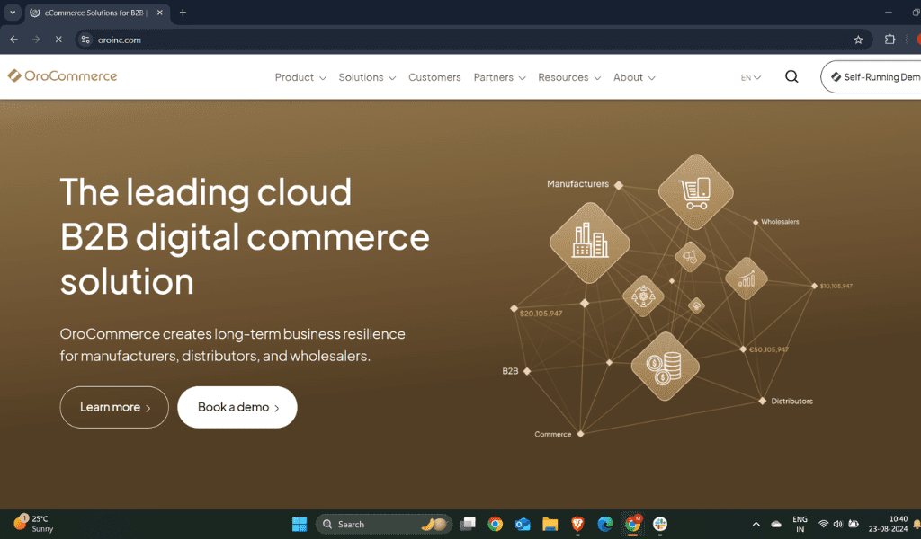The width and height of the screenshot is (921, 539).
Task: Expand the Partners menu
Action: 499,77
